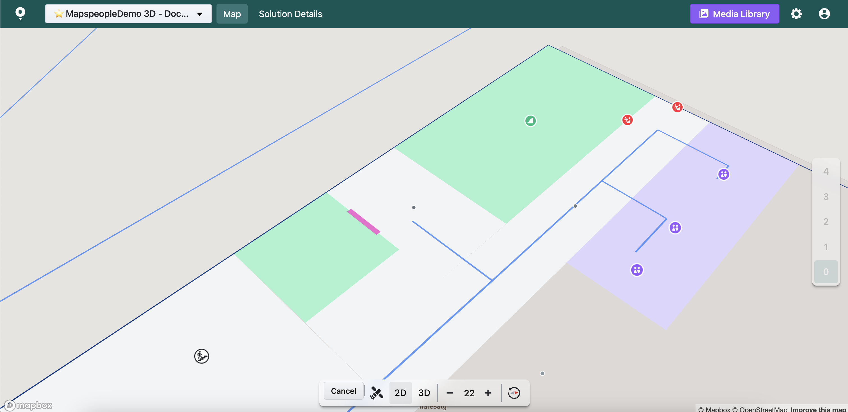The image size is (848, 412).
Task: Toggle the satellite imagery icon
Action: tap(377, 393)
